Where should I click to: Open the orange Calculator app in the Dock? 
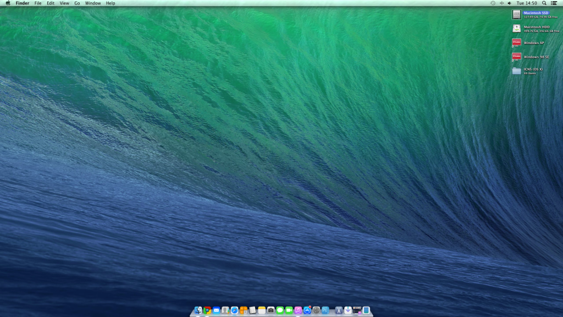coord(244,310)
